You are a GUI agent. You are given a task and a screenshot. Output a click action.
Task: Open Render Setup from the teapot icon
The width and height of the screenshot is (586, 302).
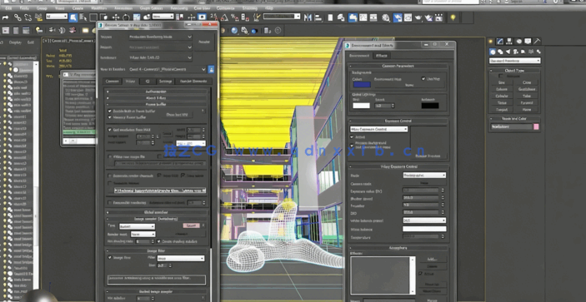coord(398,17)
